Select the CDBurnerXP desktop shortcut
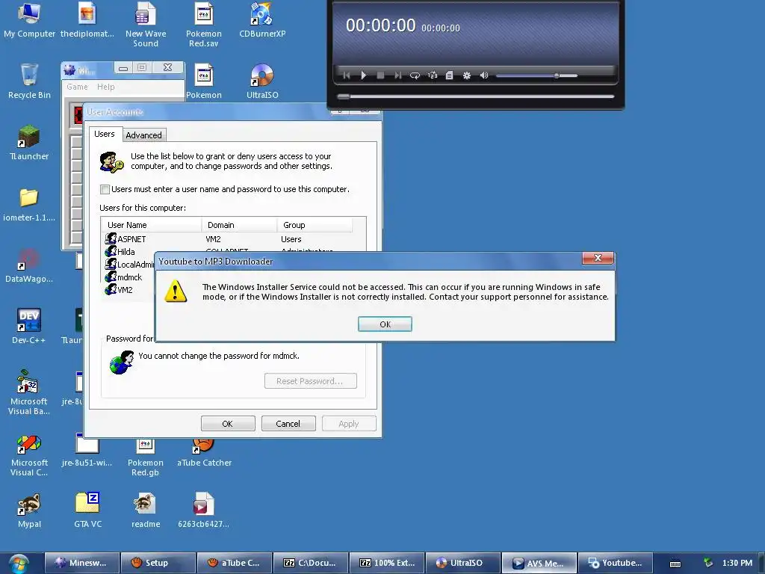Image resolution: width=765 pixels, height=574 pixels. point(262,20)
